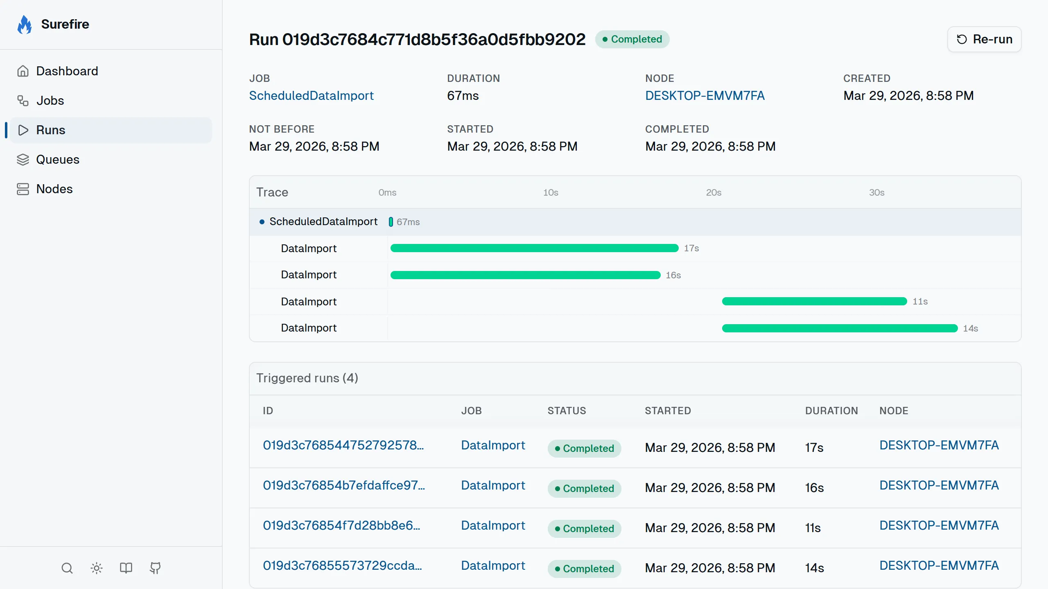Image resolution: width=1048 pixels, height=589 pixels.
Task: Open the GitHub icon link
Action: click(155, 568)
